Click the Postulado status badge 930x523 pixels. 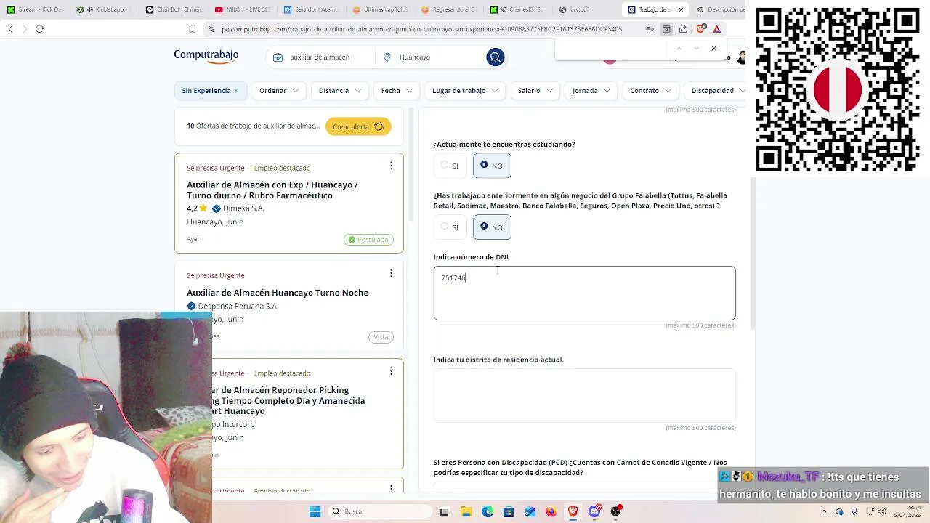pyautogui.click(x=369, y=240)
